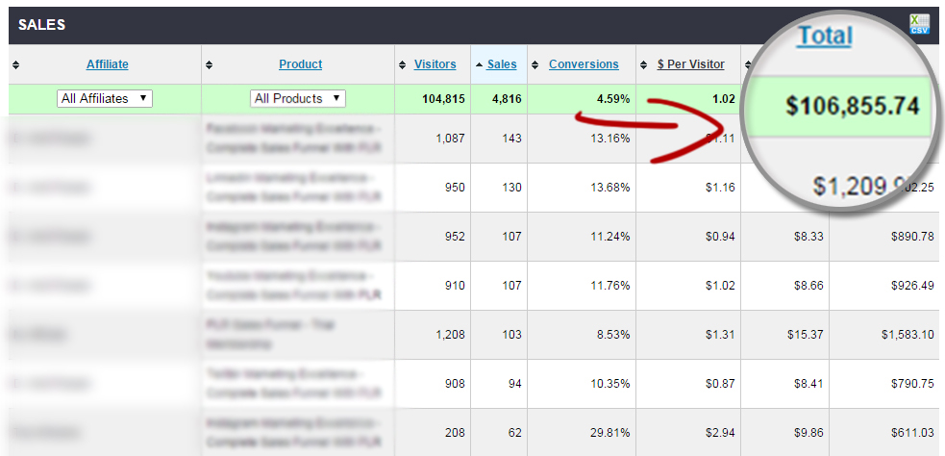Sort by the Affiliate column link
Image resolution: width=945 pixels, height=456 pixels.
pos(108,64)
